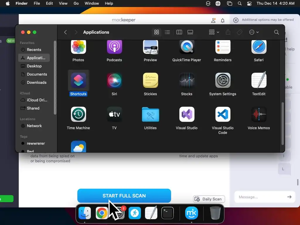Select the Safari app icon

coord(259,47)
